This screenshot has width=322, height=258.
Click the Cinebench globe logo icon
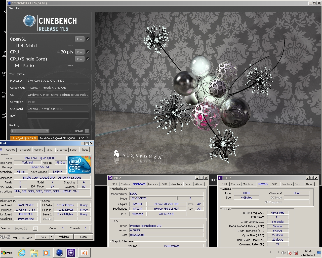point(29,21)
